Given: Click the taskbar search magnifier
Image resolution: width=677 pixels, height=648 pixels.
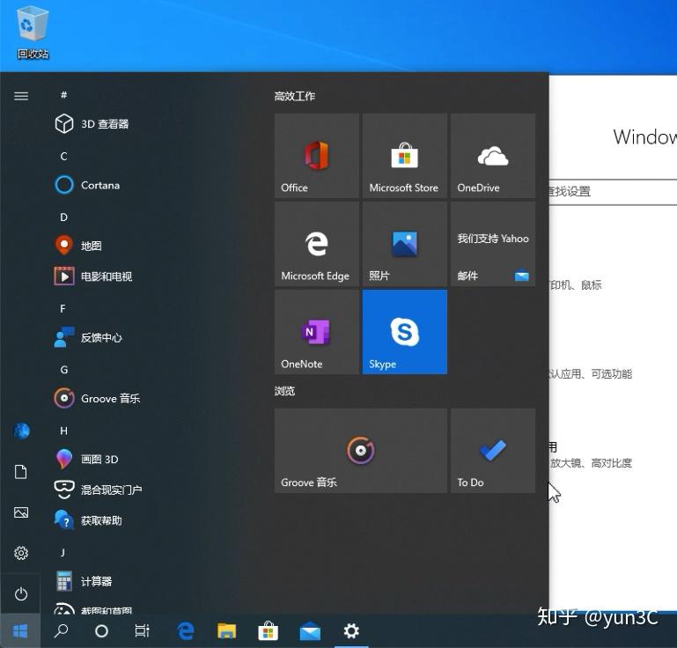Looking at the screenshot, I should 61,631.
